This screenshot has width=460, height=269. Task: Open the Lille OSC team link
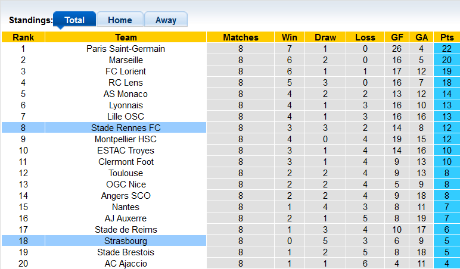pos(126,117)
